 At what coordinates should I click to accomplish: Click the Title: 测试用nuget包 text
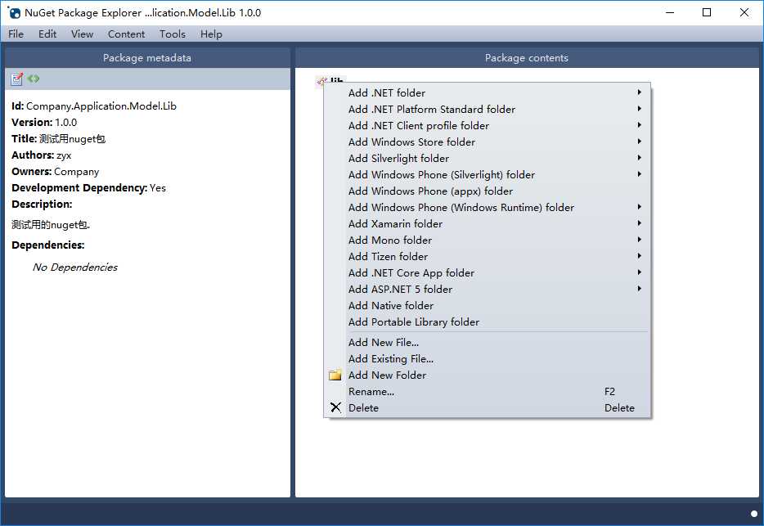[58, 138]
